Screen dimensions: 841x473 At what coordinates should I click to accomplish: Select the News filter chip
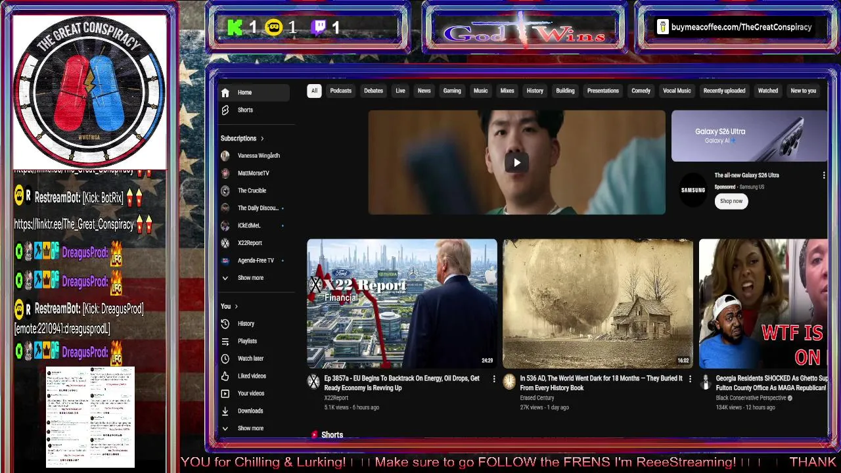coord(424,91)
